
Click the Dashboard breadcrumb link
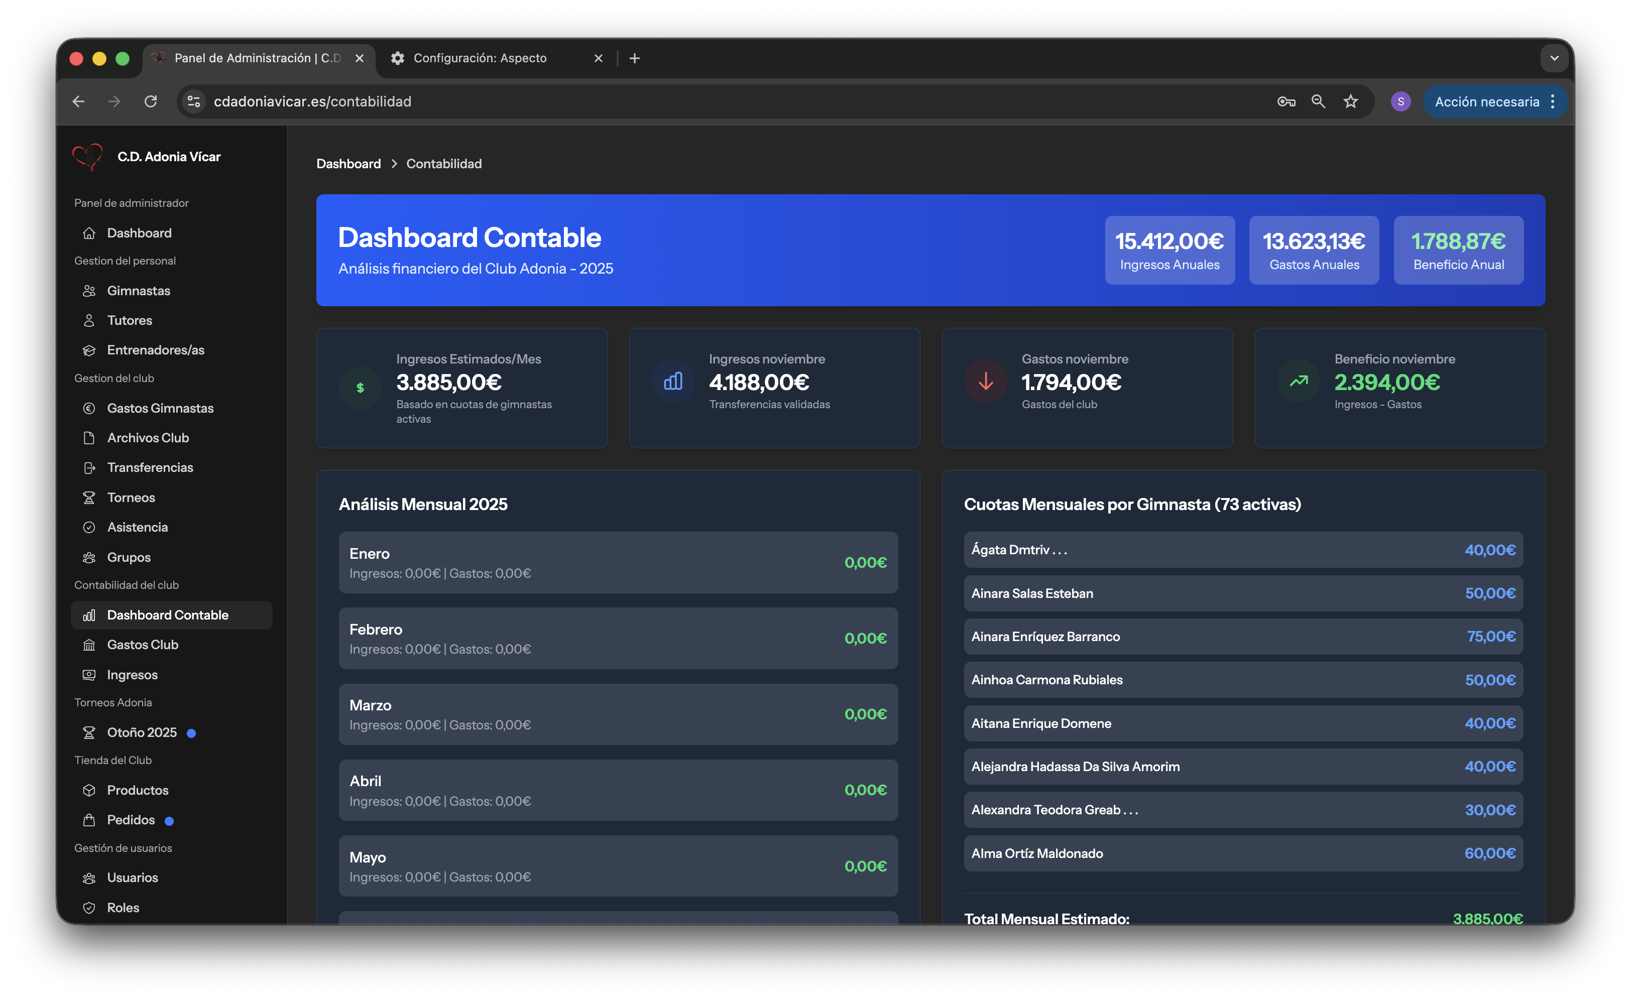(348, 164)
